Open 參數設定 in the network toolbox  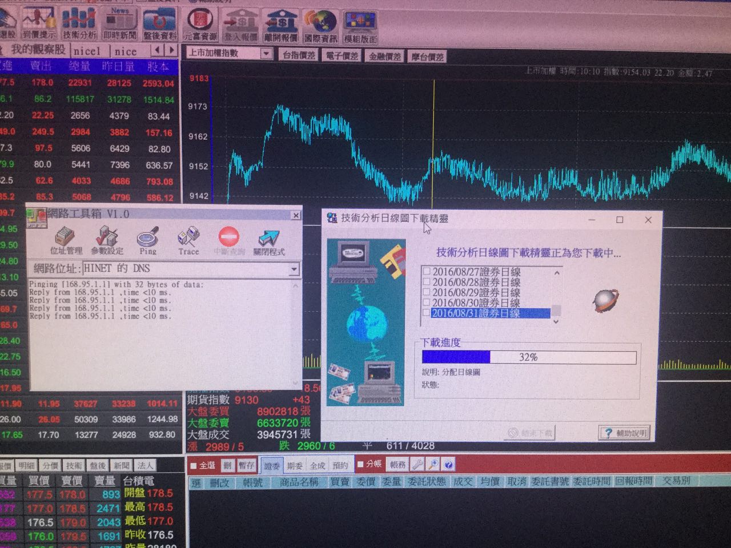[x=107, y=240]
